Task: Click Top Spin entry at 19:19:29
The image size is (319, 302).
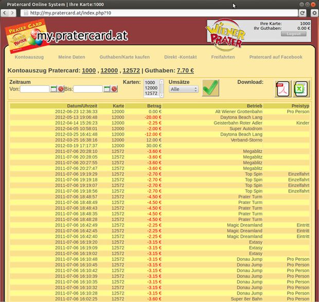Action: pos(254,174)
